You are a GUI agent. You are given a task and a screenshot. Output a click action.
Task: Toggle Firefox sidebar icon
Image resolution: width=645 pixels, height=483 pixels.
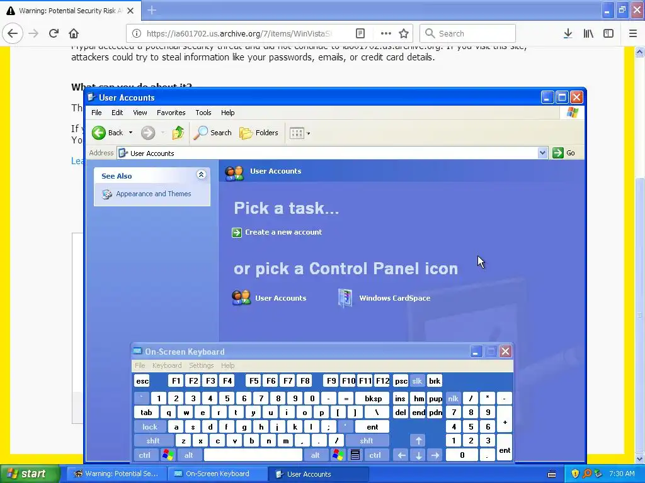[608, 33]
